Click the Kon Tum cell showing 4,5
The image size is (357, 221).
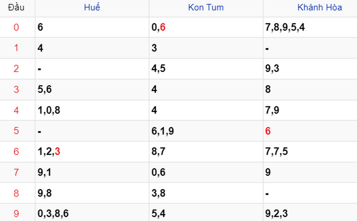click(206, 69)
